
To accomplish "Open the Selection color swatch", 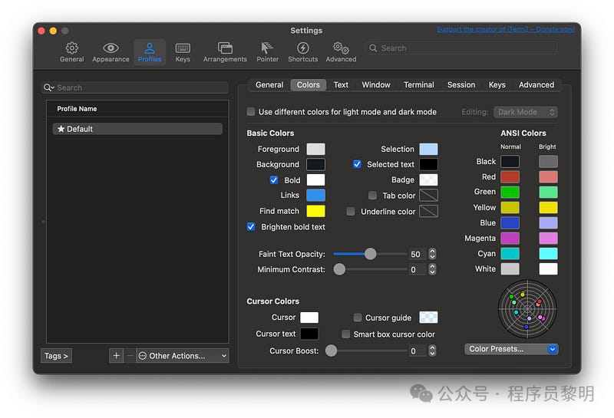I will point(428,149).
